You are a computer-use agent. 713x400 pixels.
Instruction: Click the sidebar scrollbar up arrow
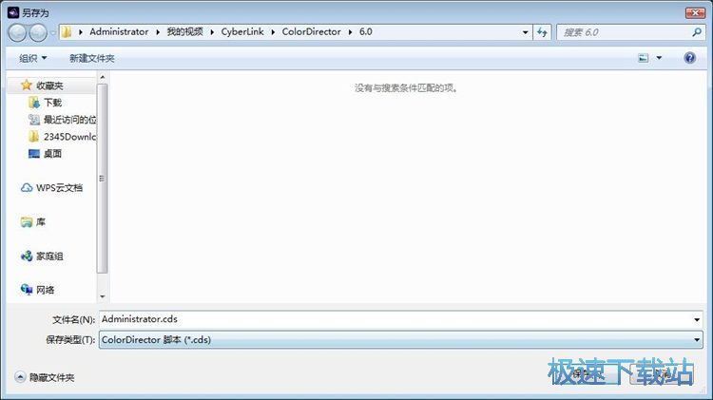click(103, 77)
